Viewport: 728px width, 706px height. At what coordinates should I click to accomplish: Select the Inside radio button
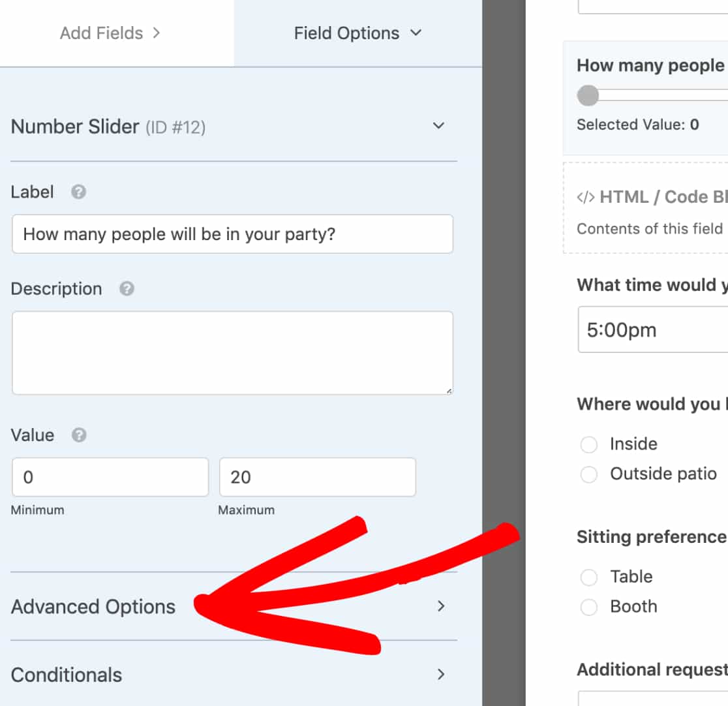point(589,444)
